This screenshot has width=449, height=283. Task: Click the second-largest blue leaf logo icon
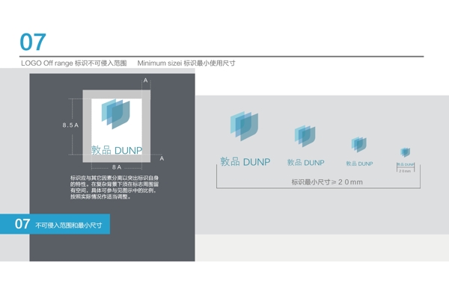pos(305,136)
